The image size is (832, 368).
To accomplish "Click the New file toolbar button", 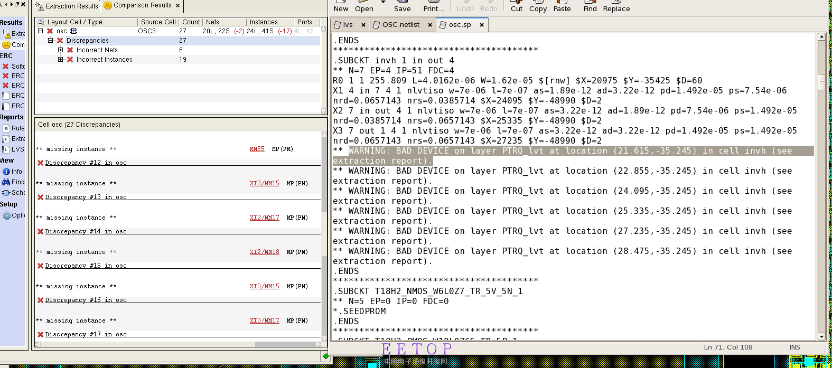I will tap(341, 6).
